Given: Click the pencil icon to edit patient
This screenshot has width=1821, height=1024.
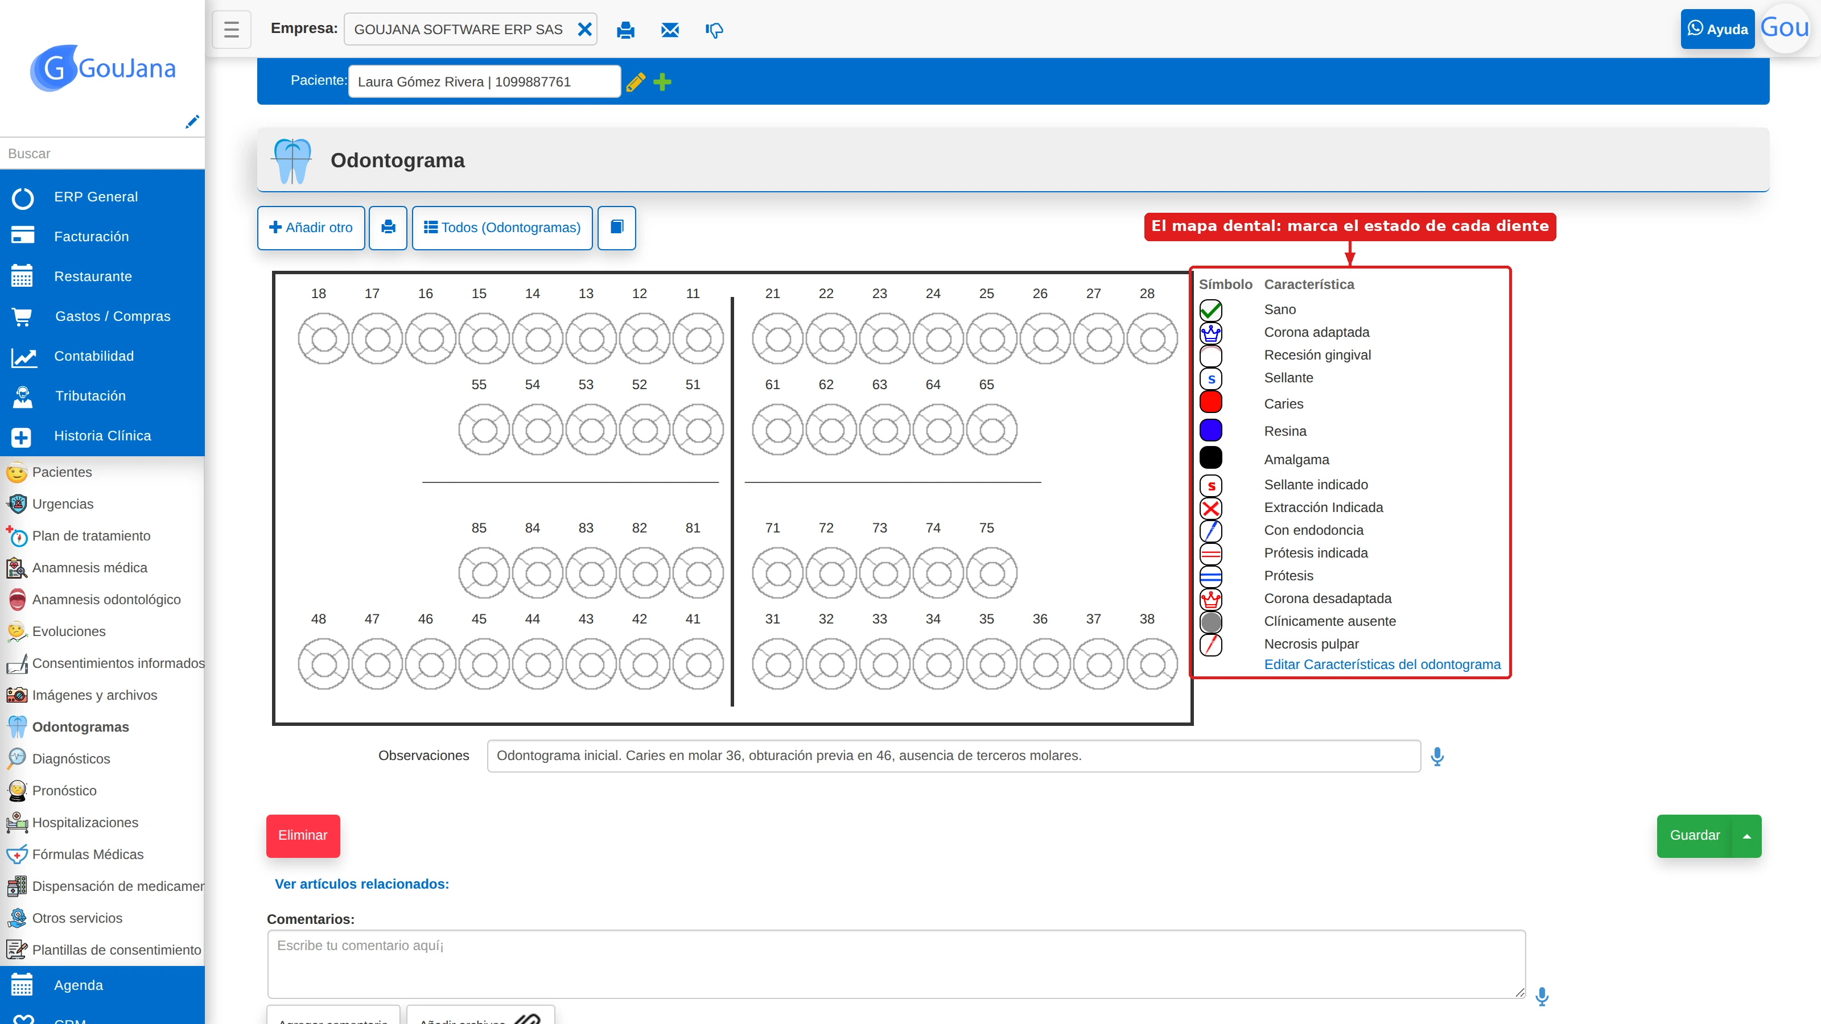Looking at the screenshot, I should pyautogui.click(x=636, y=82).
